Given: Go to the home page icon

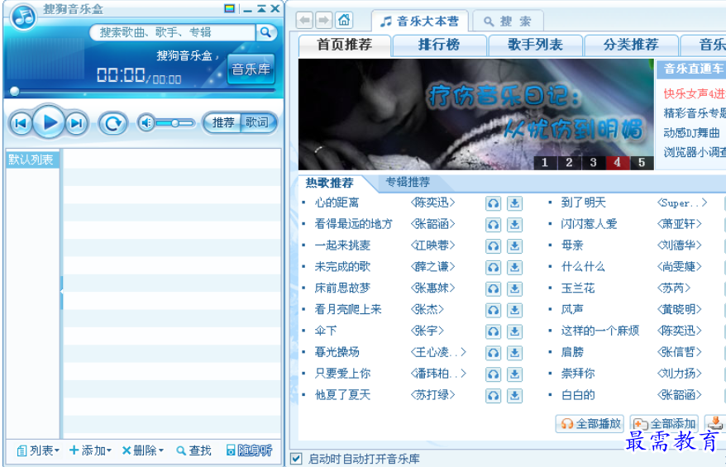Looking at the screenshot, I should (x=343, y=21).
